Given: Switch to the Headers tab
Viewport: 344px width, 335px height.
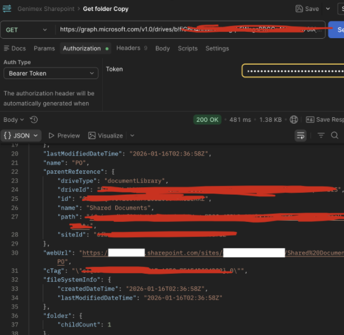Looking at the screenshot, I should coord(132,48).
